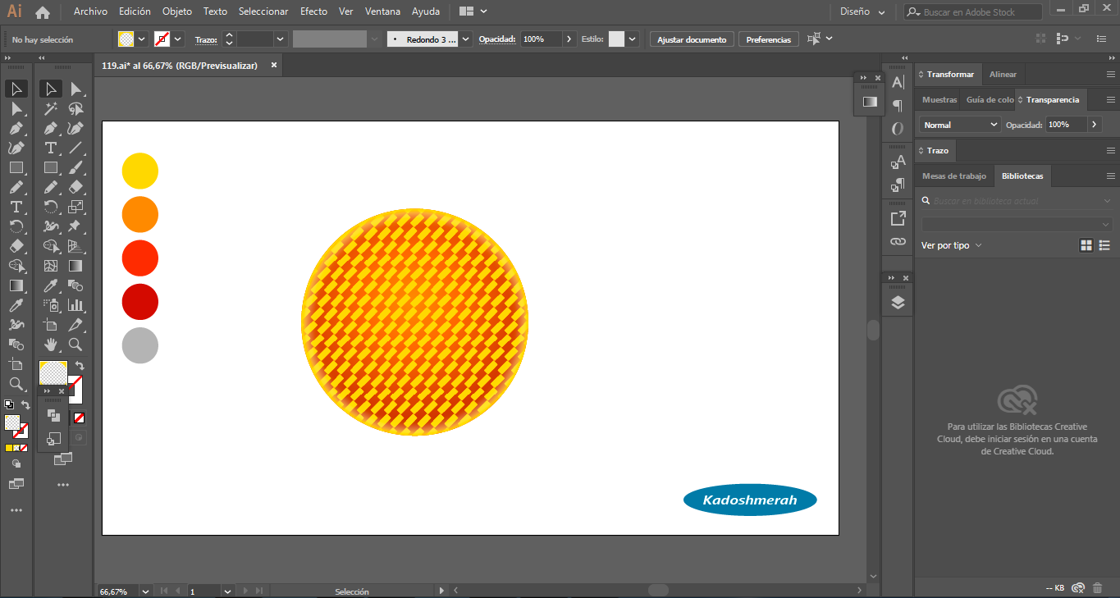Open the Paragraph Styles panel icon
Screen dimensions: 1120x598
click(x=898, y=185)
